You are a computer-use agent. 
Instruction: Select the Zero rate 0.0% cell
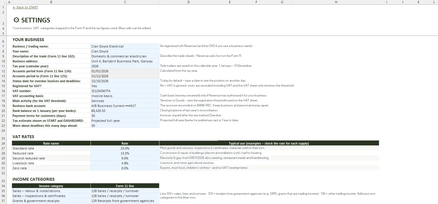[x=125, y=168]
